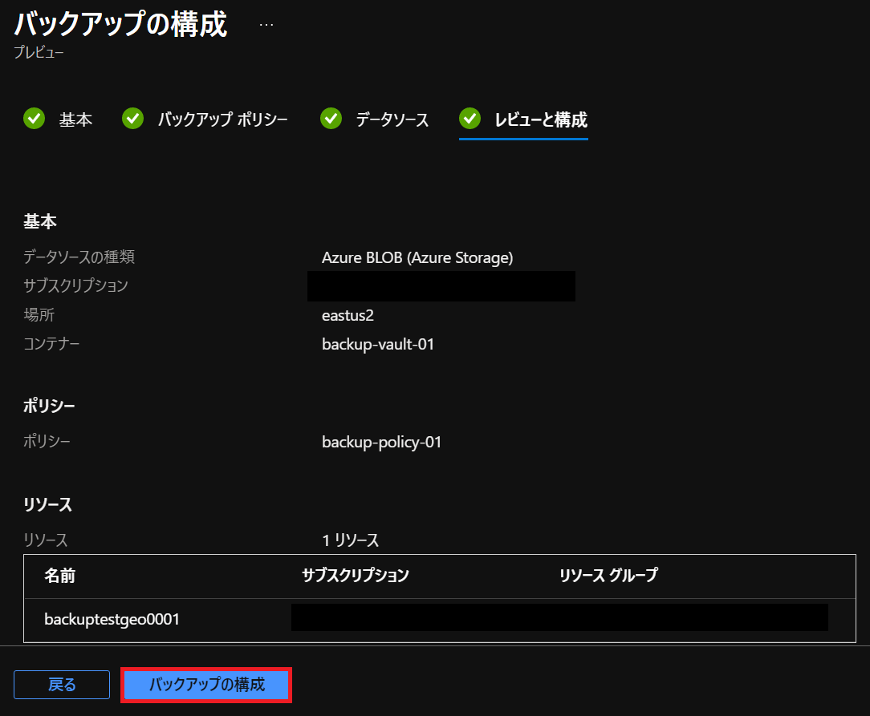Click the データソースの種類 label
Viewport: 870px width, 716px height.
pos(79,257)
